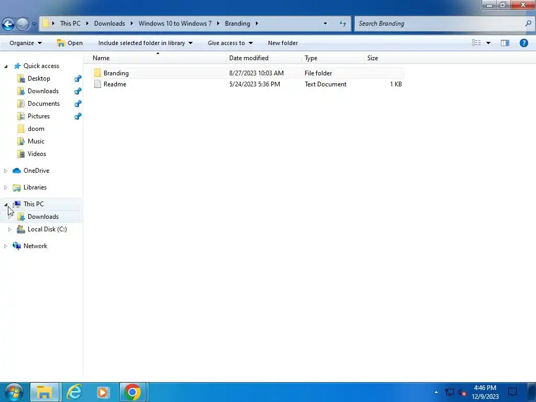Click the network tray icon
The image size is (536, 402).
(x=449, y=393)
